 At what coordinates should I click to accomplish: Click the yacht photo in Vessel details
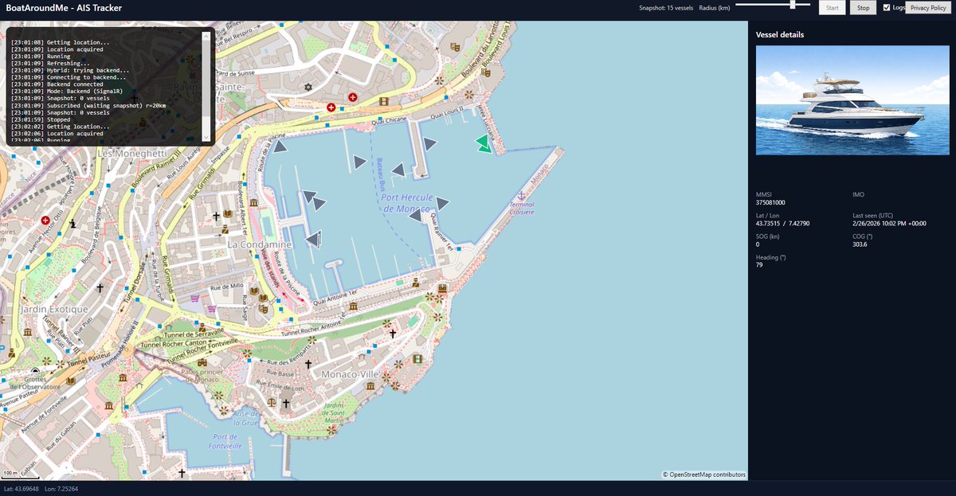[852, 100]
